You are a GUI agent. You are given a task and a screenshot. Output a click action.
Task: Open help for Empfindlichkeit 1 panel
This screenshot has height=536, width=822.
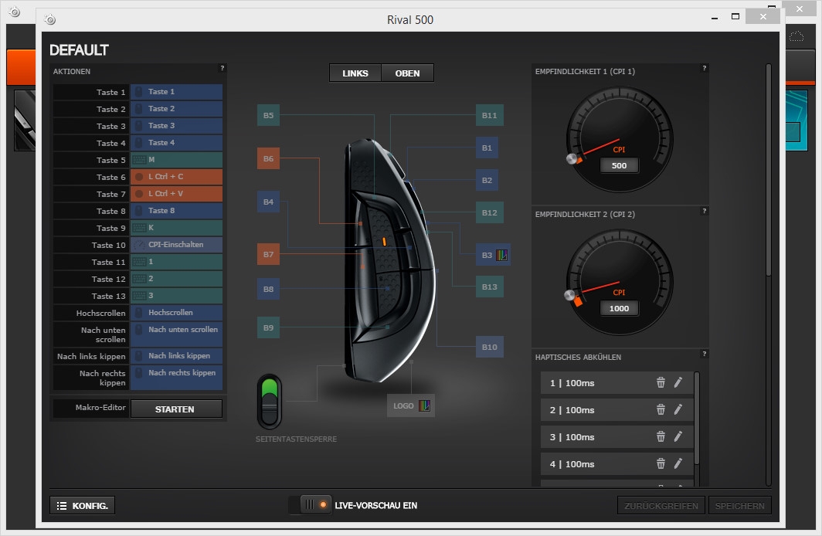[704, 69]
